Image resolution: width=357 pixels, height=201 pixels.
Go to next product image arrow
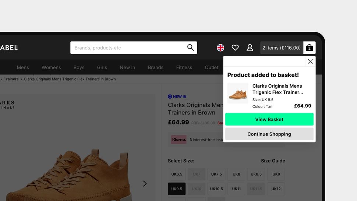pos(145,184)
